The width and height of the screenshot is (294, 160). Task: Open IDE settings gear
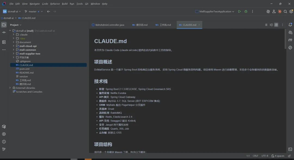point(291,12)
